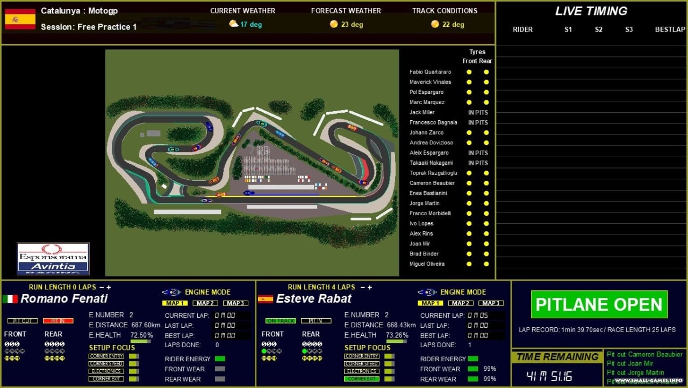Image resolution: width=688 pixels, height=388 pixels.
Task: Enable Corner Entry setup focus for Fenati
Action: 106,356
